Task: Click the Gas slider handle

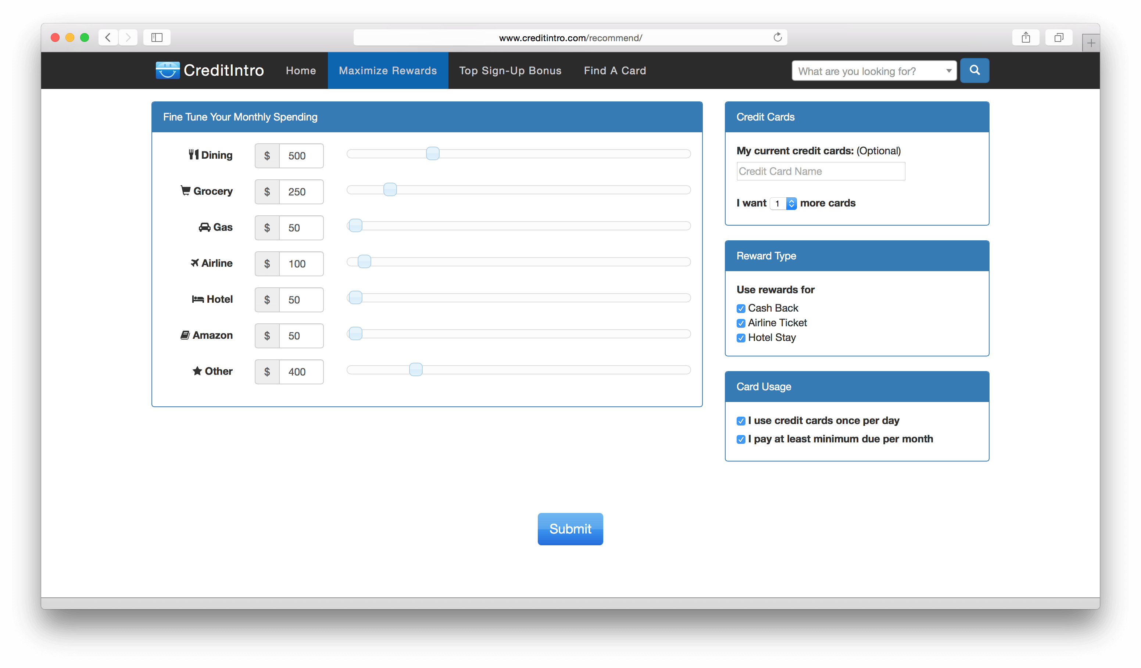Action: pyautogui.click(x=355, y=225)
